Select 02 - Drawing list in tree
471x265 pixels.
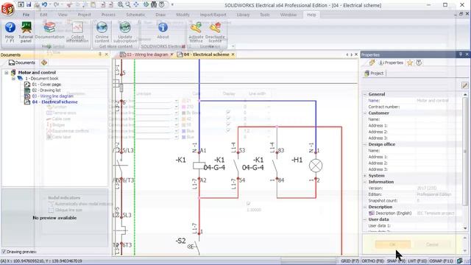click(x=46, y=90)
